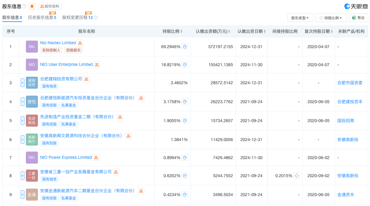The image size is (370, 206).
Task: Click the equity structure icon beside Nio Nextev Limited
Action: 80,43
